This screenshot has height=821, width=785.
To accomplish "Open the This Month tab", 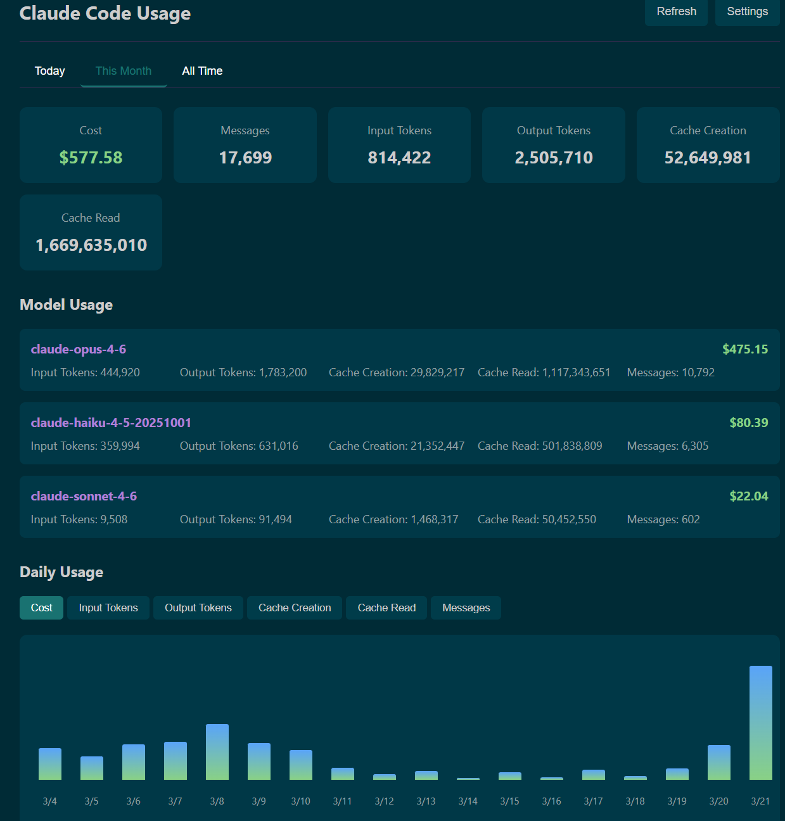I will click(124, 70).
